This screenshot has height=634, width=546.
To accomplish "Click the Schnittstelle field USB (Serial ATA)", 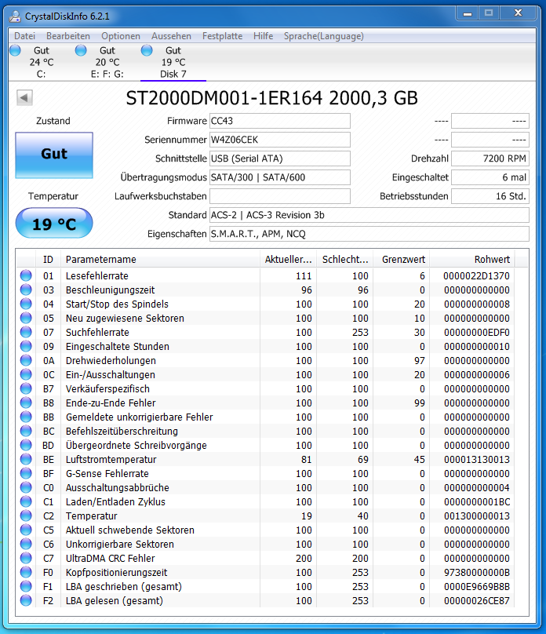I will pyautogui.click(x=280, y=158).
